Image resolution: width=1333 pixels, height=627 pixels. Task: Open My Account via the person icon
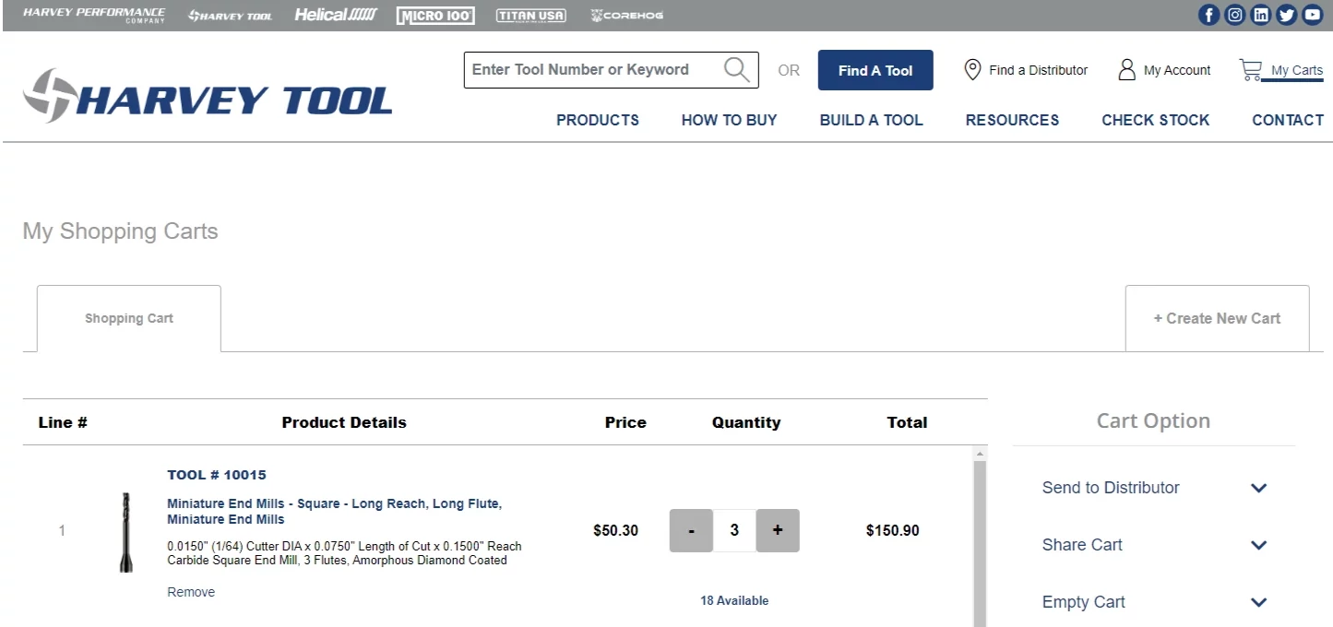(x=1126, y=69)
